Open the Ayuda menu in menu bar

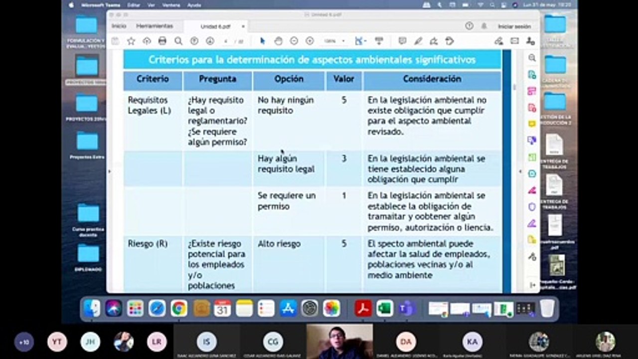(x=194, y=4)
